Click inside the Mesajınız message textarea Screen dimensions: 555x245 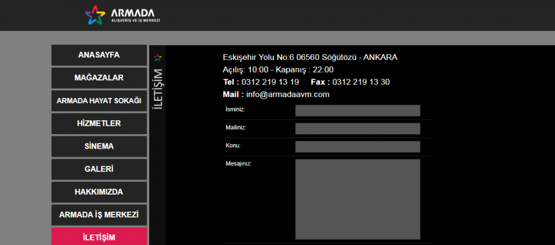point(357,200)
